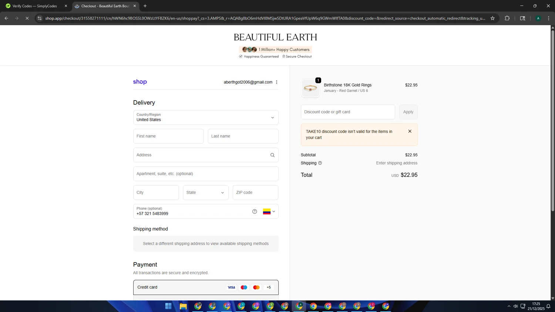The height and width of the screenshot is (312, 555).
Task: Click the Enter shipping address text
Action: [397, 163]
